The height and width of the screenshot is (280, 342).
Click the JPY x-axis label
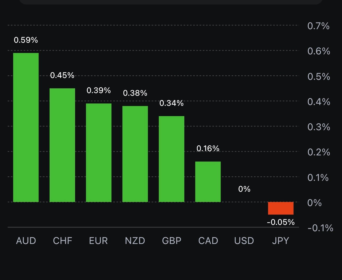[280, 241]
